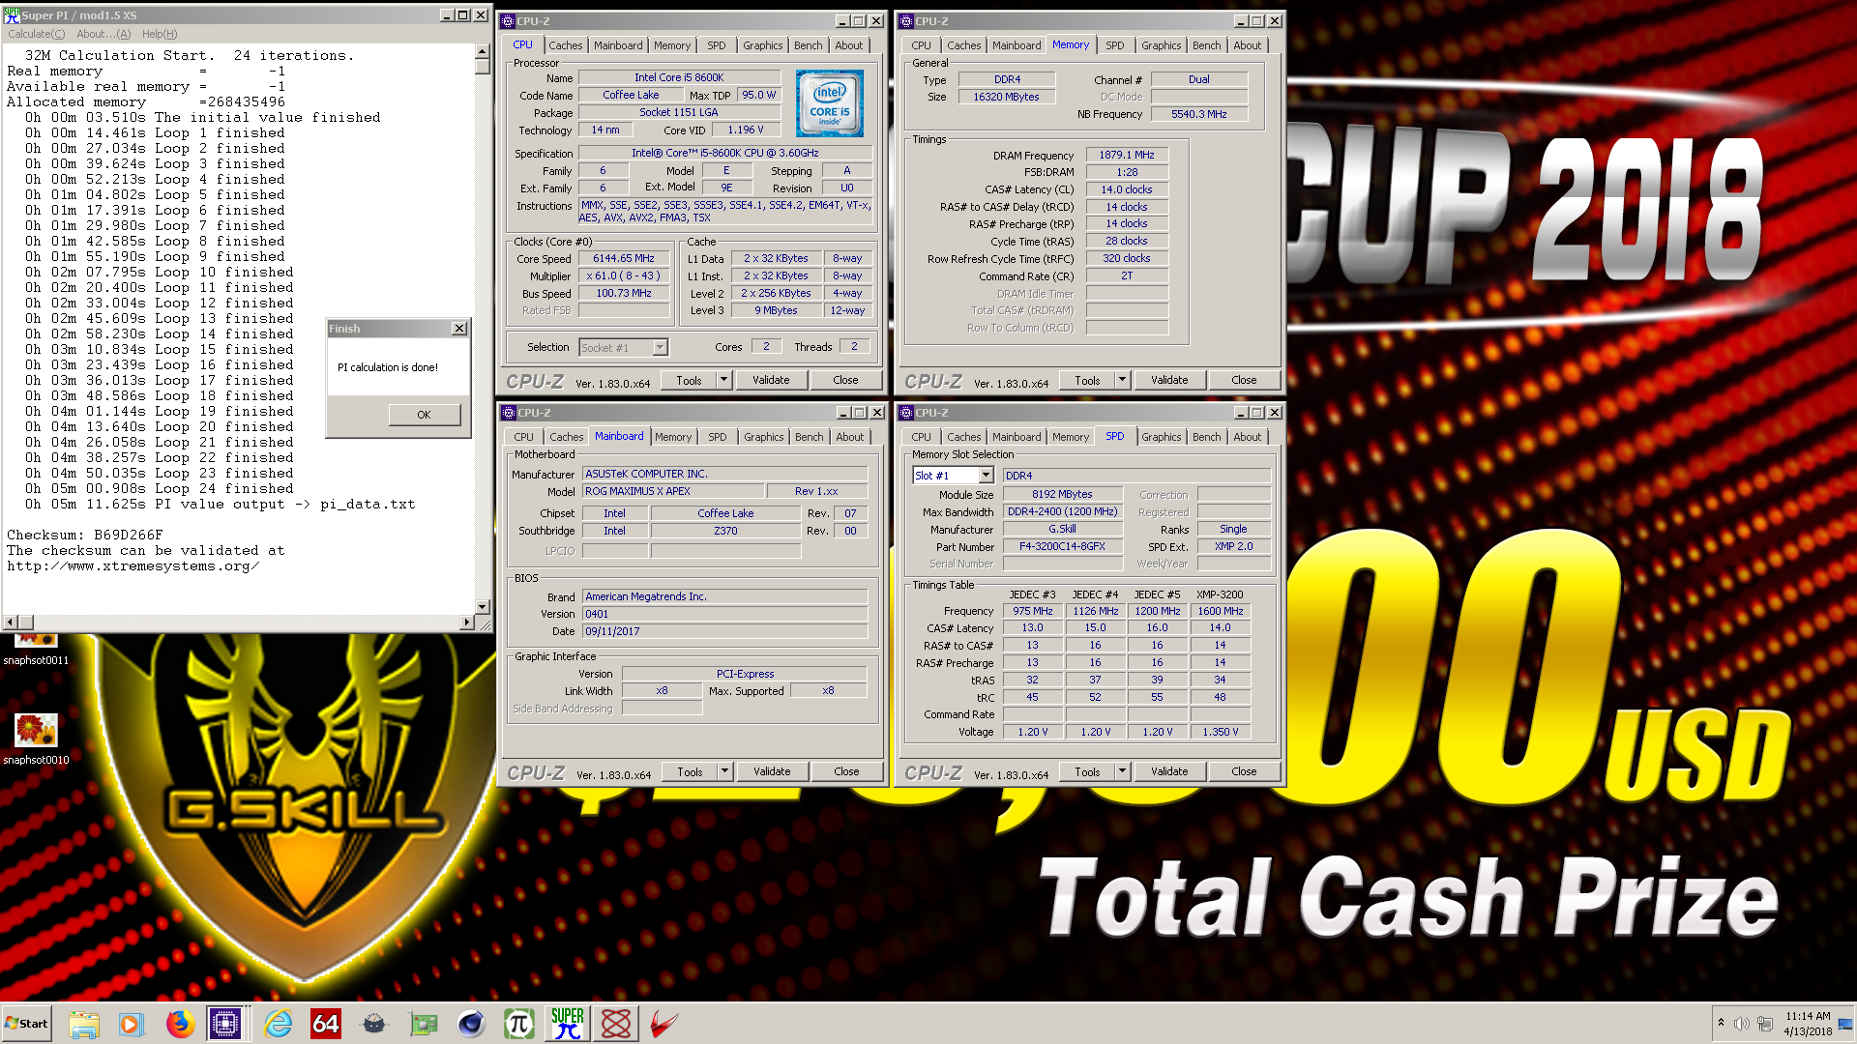Expand the Slot #1 memory slot dropdown
This screenshot has width=1857, height=1044.
pyautogui.click(x=986, y=476)
